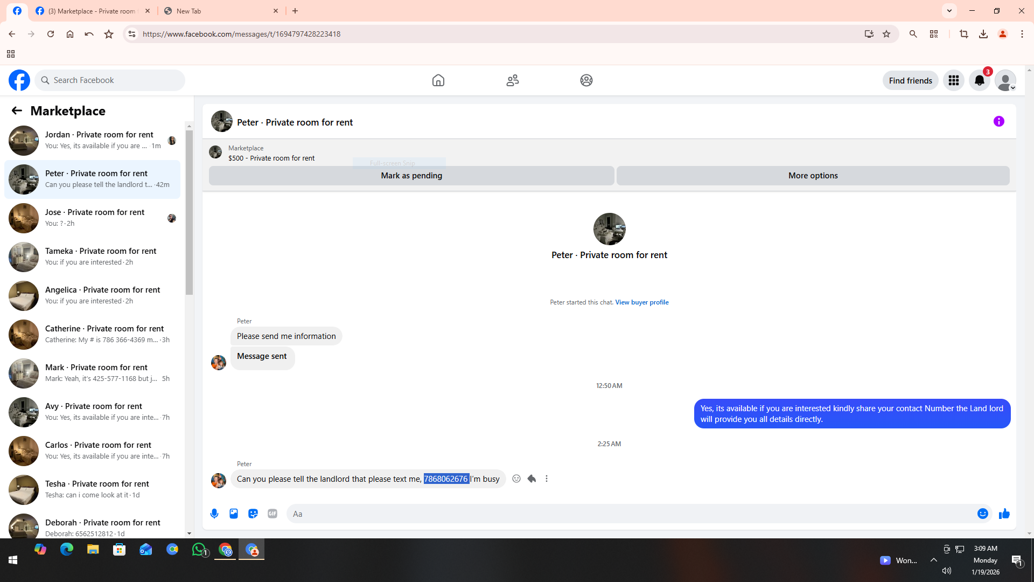Screen dimensions: 1034x582
Task: Open Microsoft Edge from the taskbar
Action: 67,550
